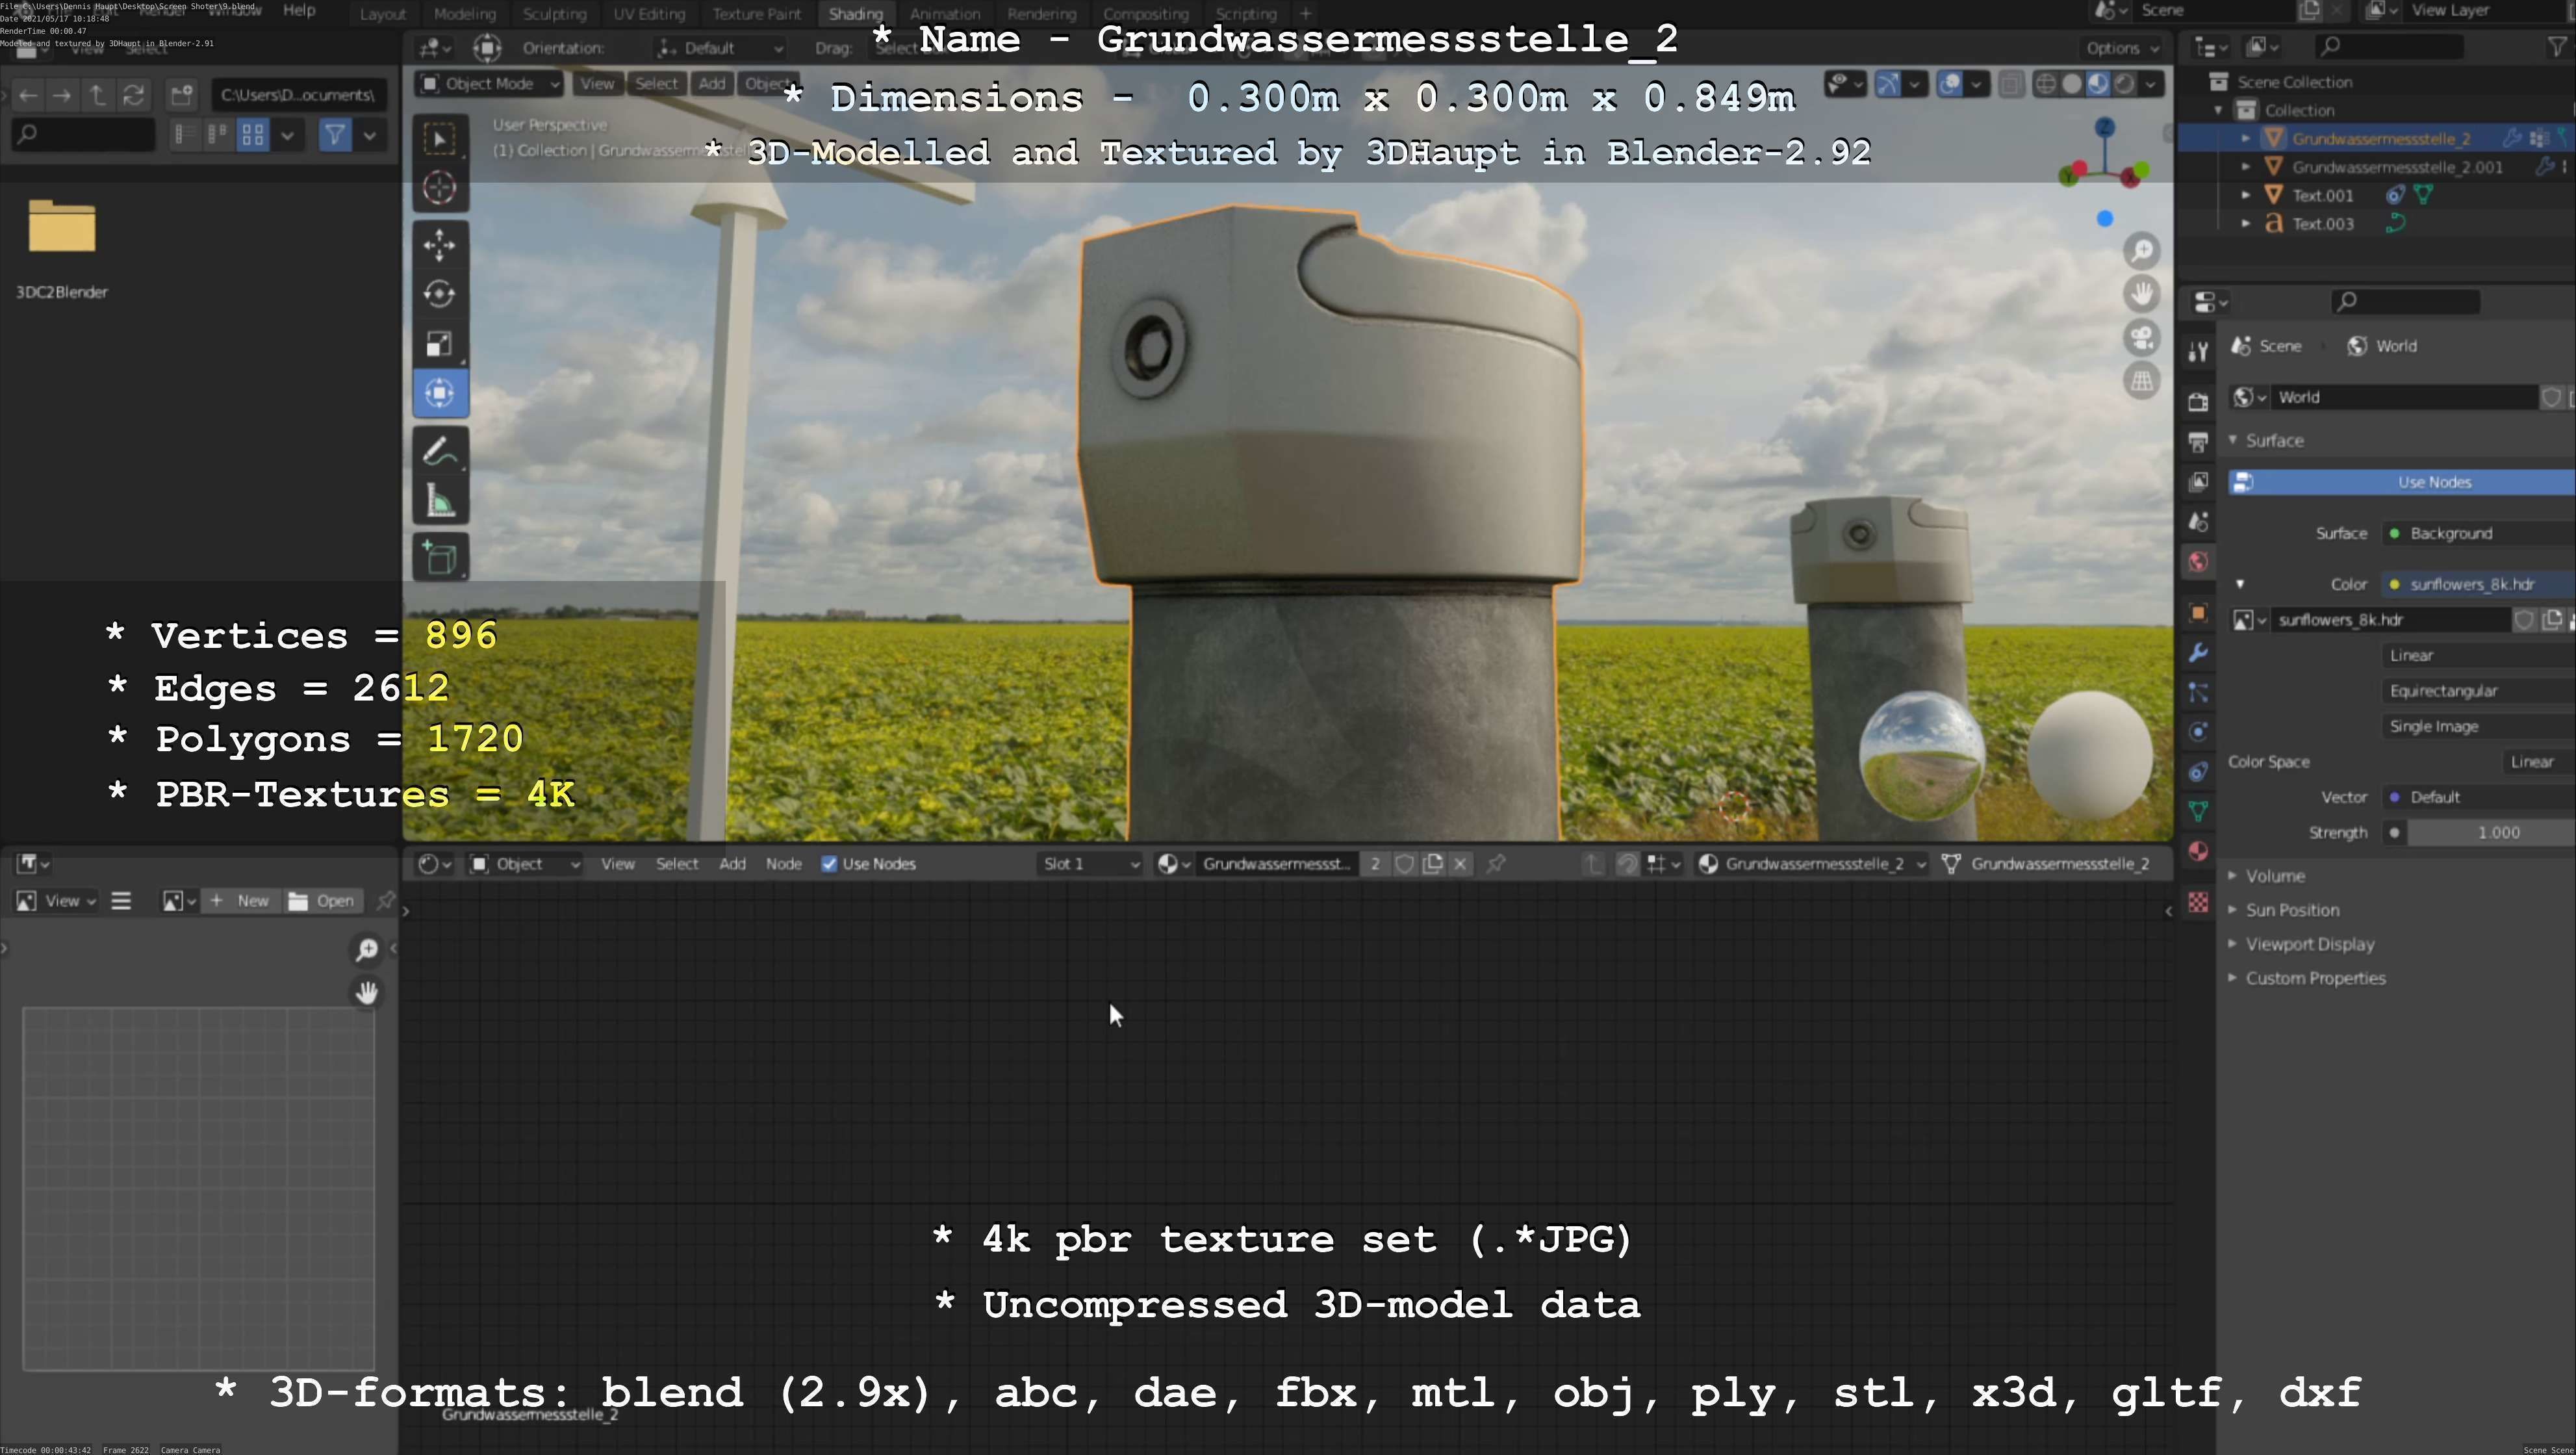This screenshot has height=1455, width=2576.
Task: Select Grundwassermessstelle_2.001 in the outliner
Action: click(2396, 167)
